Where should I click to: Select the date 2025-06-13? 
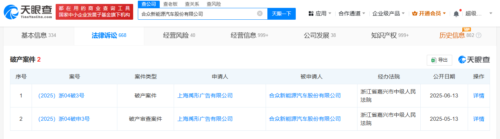pos(444,96)
